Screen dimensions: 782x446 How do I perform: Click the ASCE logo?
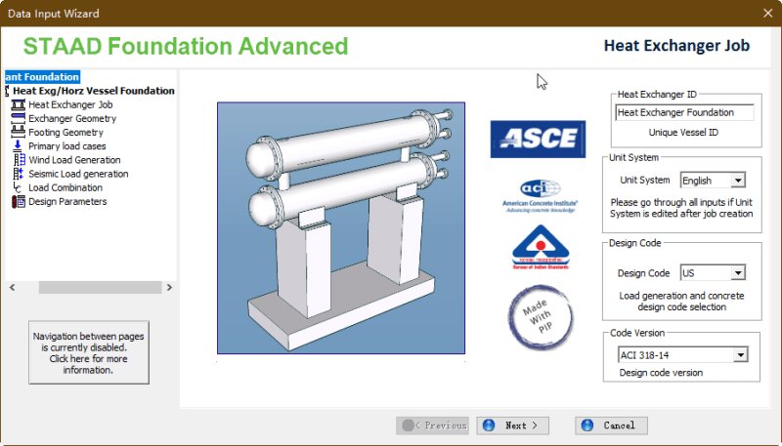[x=538, y=139]
